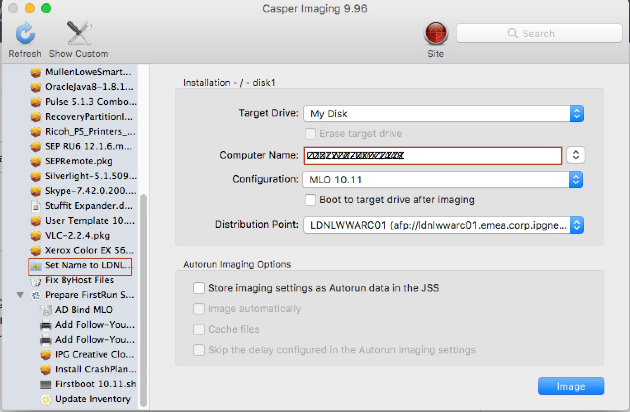Screen dimensions: 630x412
Task: Collapse the Prepare FirstRun Script tree
Action: [x=20, y=295]
